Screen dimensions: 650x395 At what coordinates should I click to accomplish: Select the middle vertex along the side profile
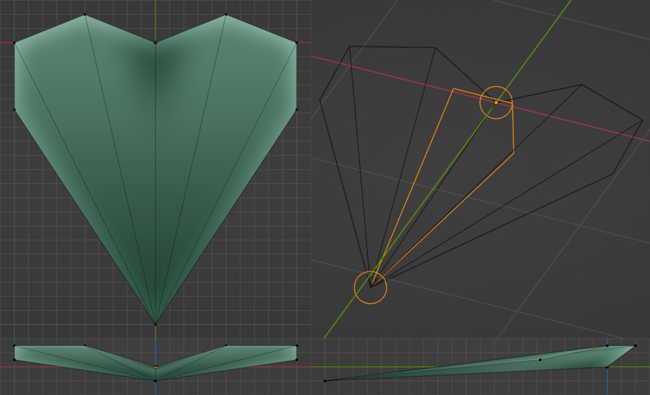[x=540, y=359]
